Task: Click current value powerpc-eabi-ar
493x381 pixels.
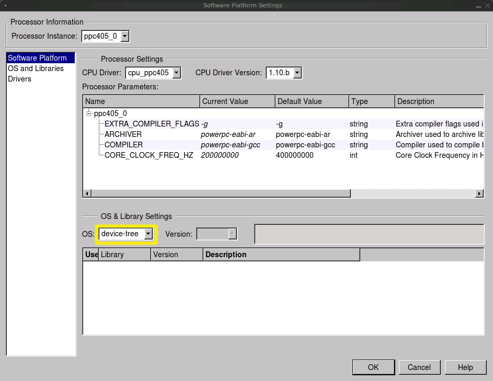Action: [228, 134]
